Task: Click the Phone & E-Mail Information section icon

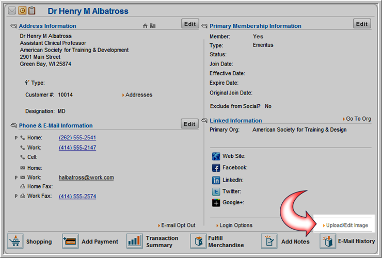Action: [x=13, y=125]
